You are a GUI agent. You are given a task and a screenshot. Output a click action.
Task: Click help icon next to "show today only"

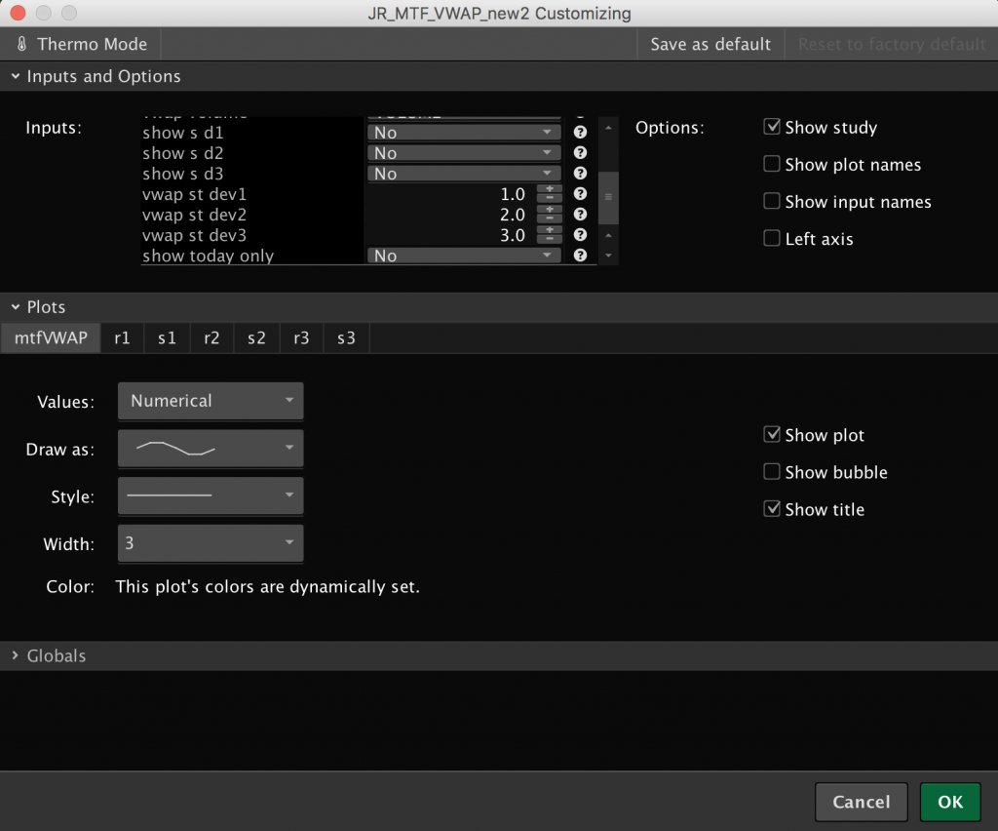580,255
